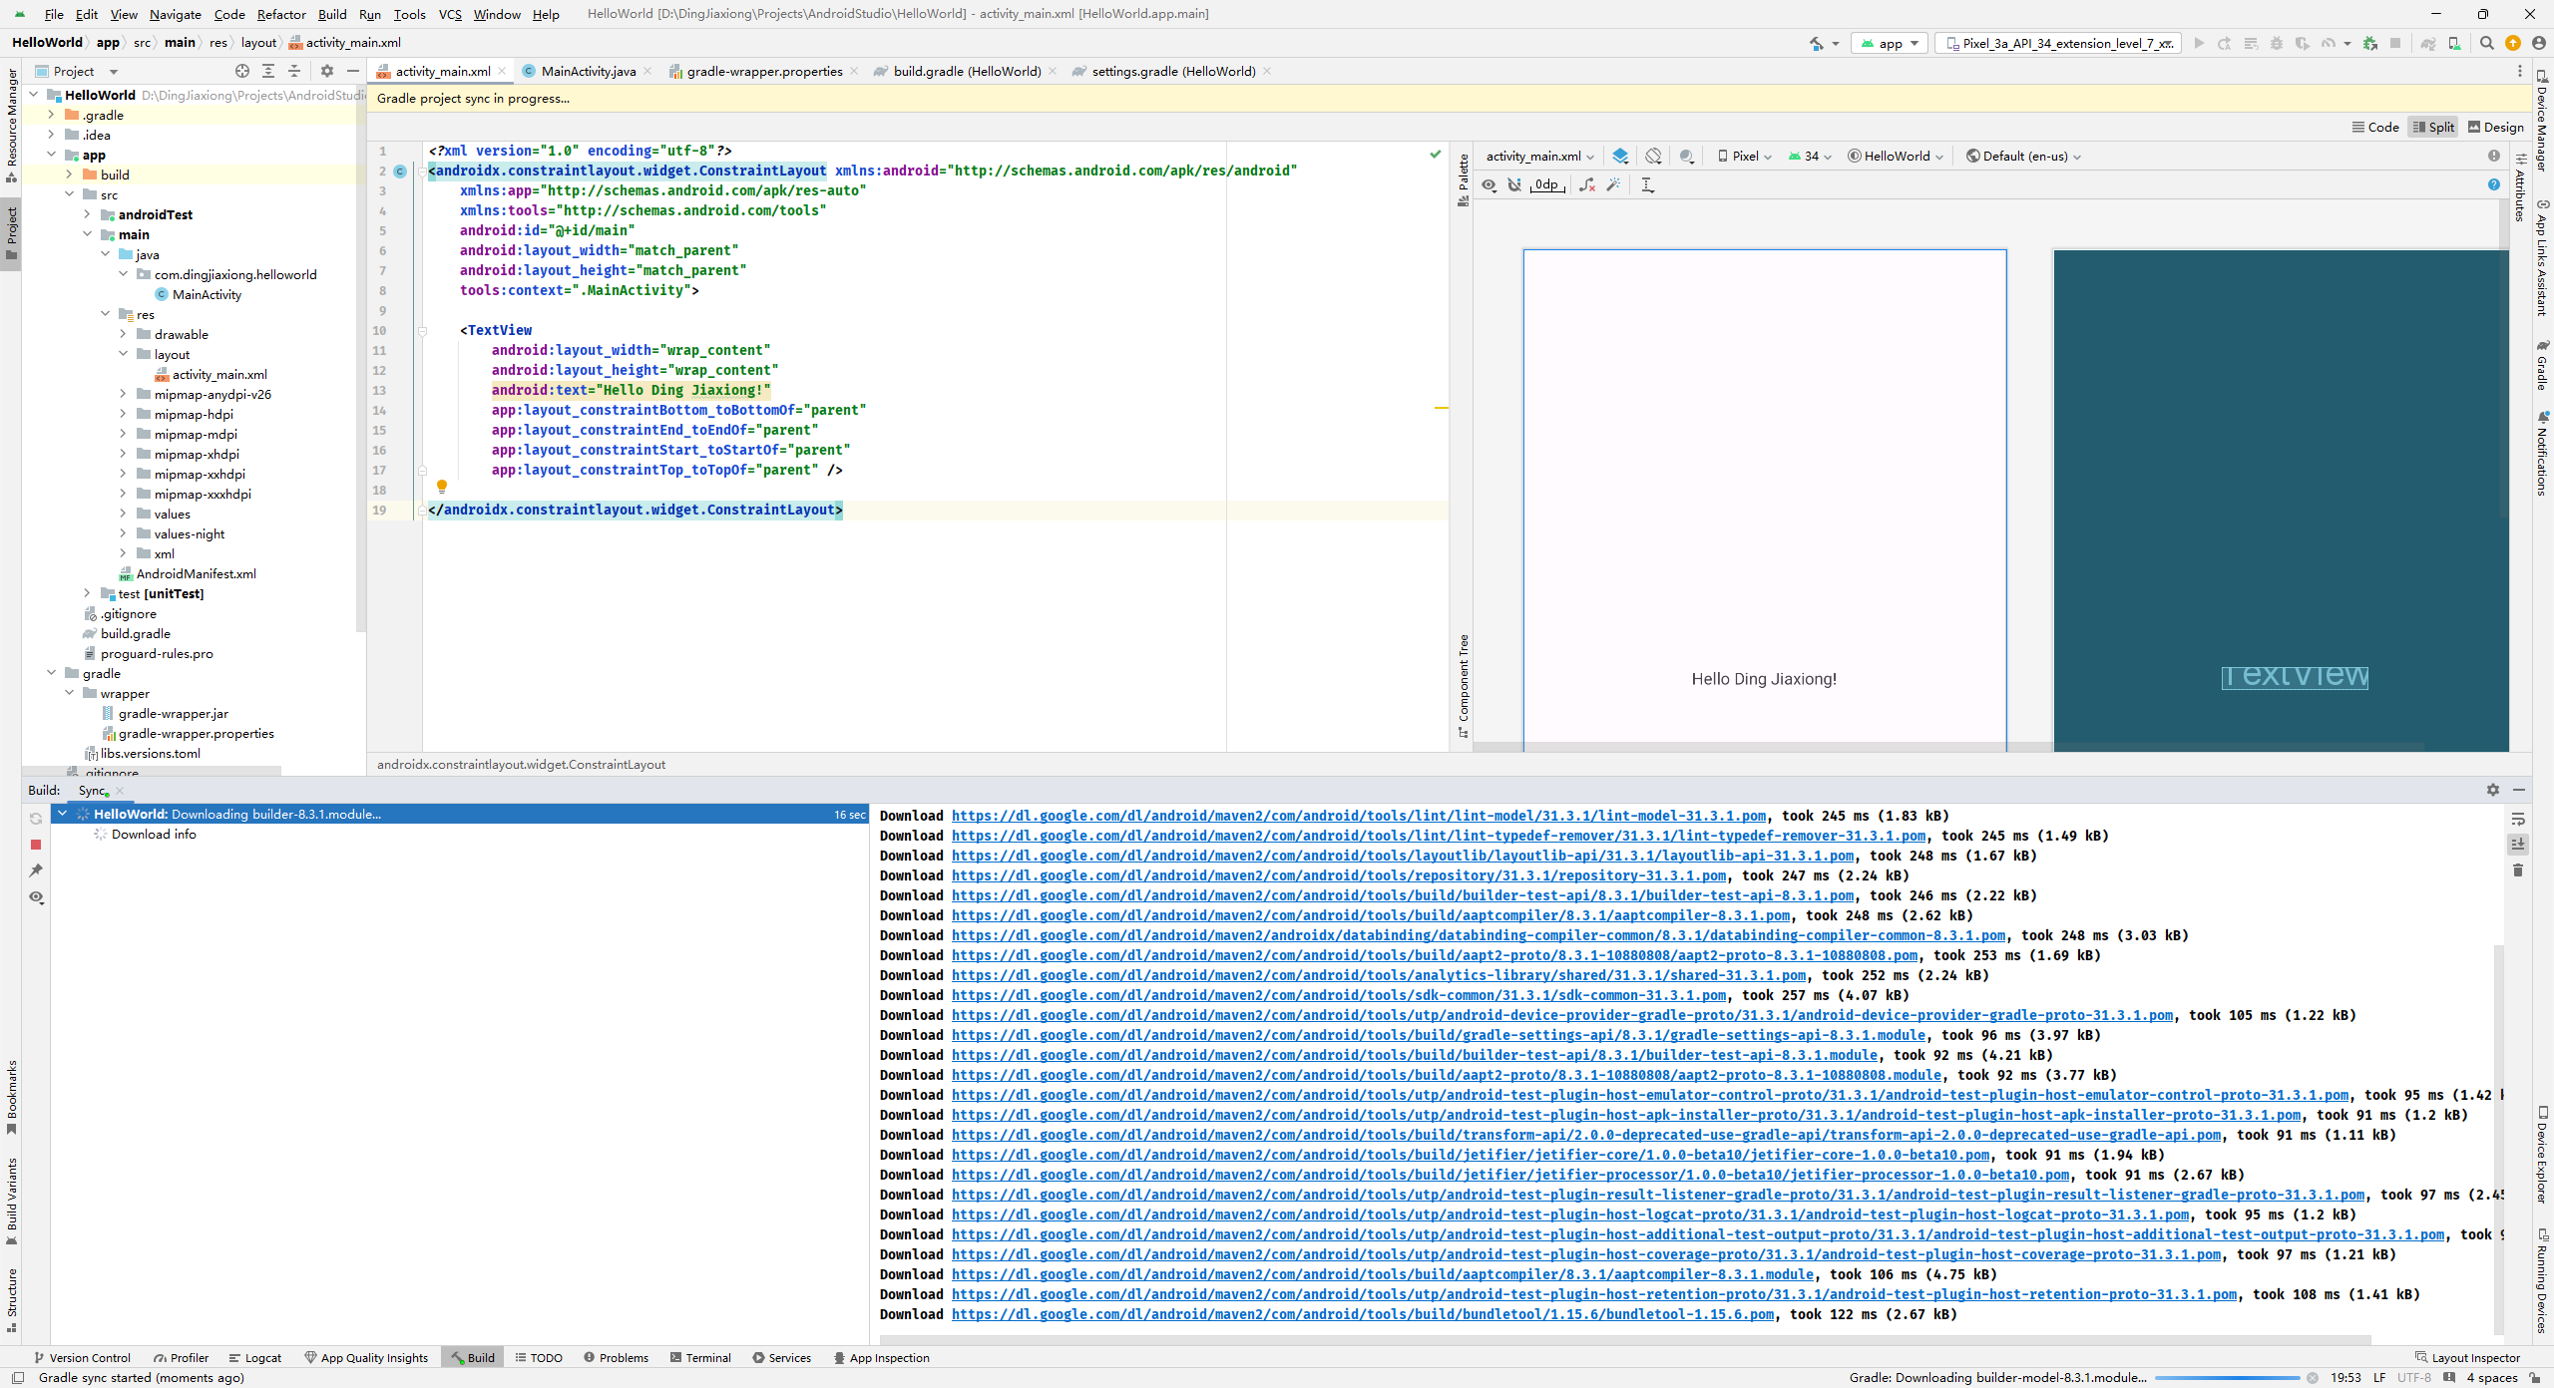Screen dimensions: 2554x1388
Task: Expand the .gradle folder in tree
Action: [x=51, y=115]
